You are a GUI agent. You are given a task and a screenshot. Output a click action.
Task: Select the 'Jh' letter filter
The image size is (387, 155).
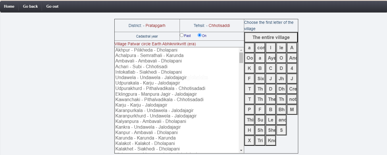281,79
